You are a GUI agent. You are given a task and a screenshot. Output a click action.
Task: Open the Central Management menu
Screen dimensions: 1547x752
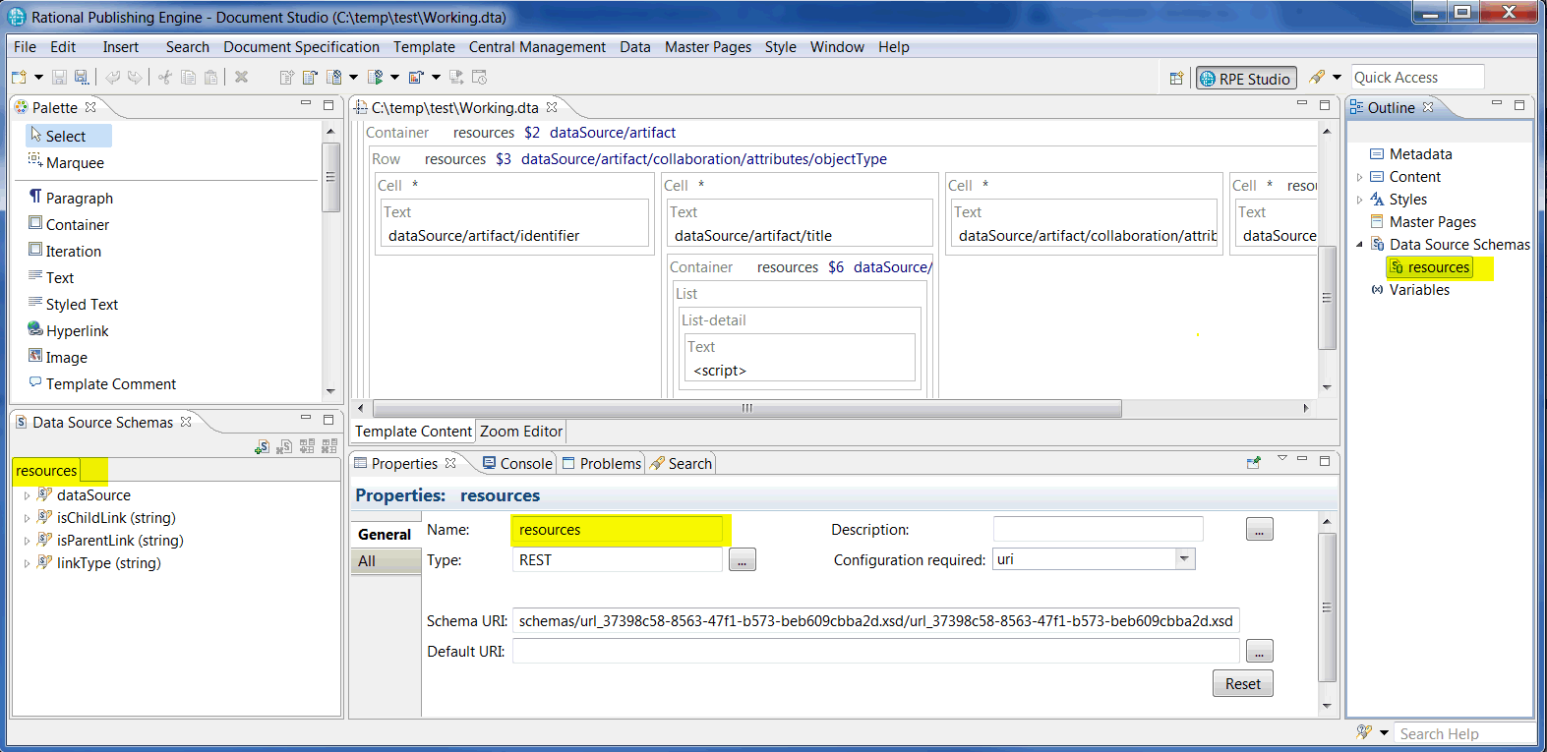[537, 47]
